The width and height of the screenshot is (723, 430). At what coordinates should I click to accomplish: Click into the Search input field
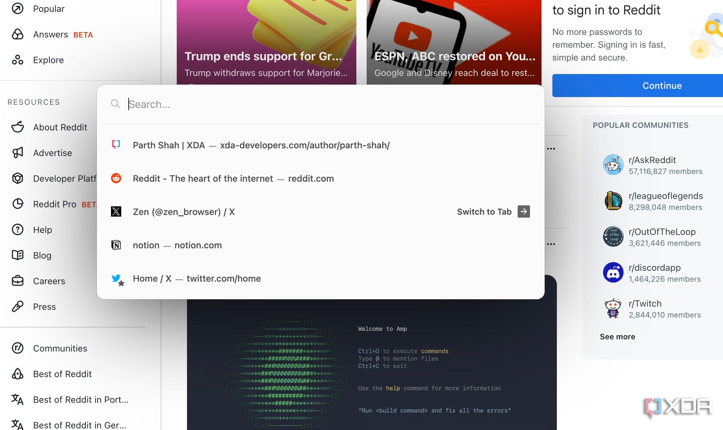321,104
